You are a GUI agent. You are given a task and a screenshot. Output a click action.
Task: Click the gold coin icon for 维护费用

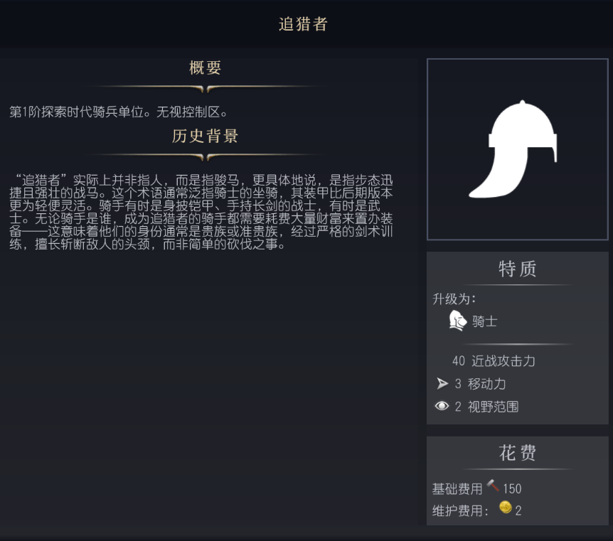pos(506,508)
